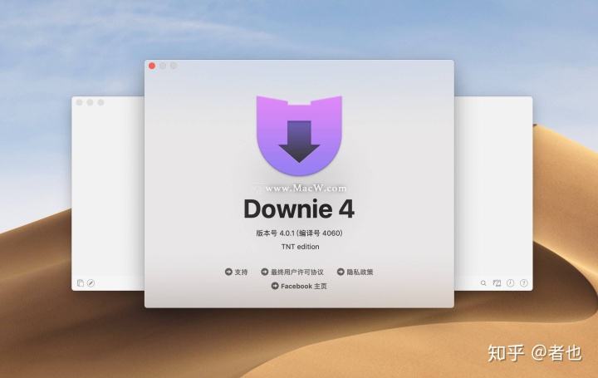The image size is (598, 378).
Task: Open the Facebook 主页 link
Action: pos(299,286)
